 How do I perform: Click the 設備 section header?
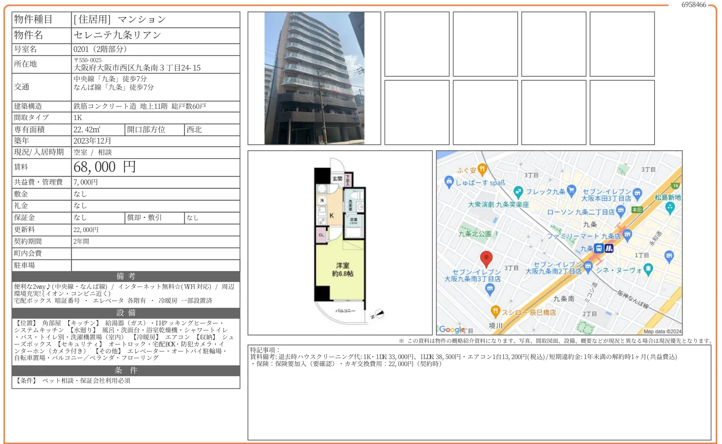[126, 313]
